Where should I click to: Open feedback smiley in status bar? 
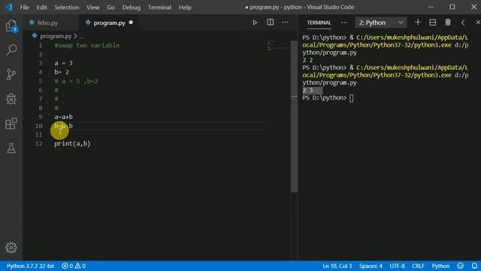(x=461, y=266)
